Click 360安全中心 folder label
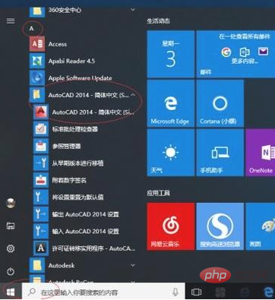275x300 pixels. click(65, 10)
